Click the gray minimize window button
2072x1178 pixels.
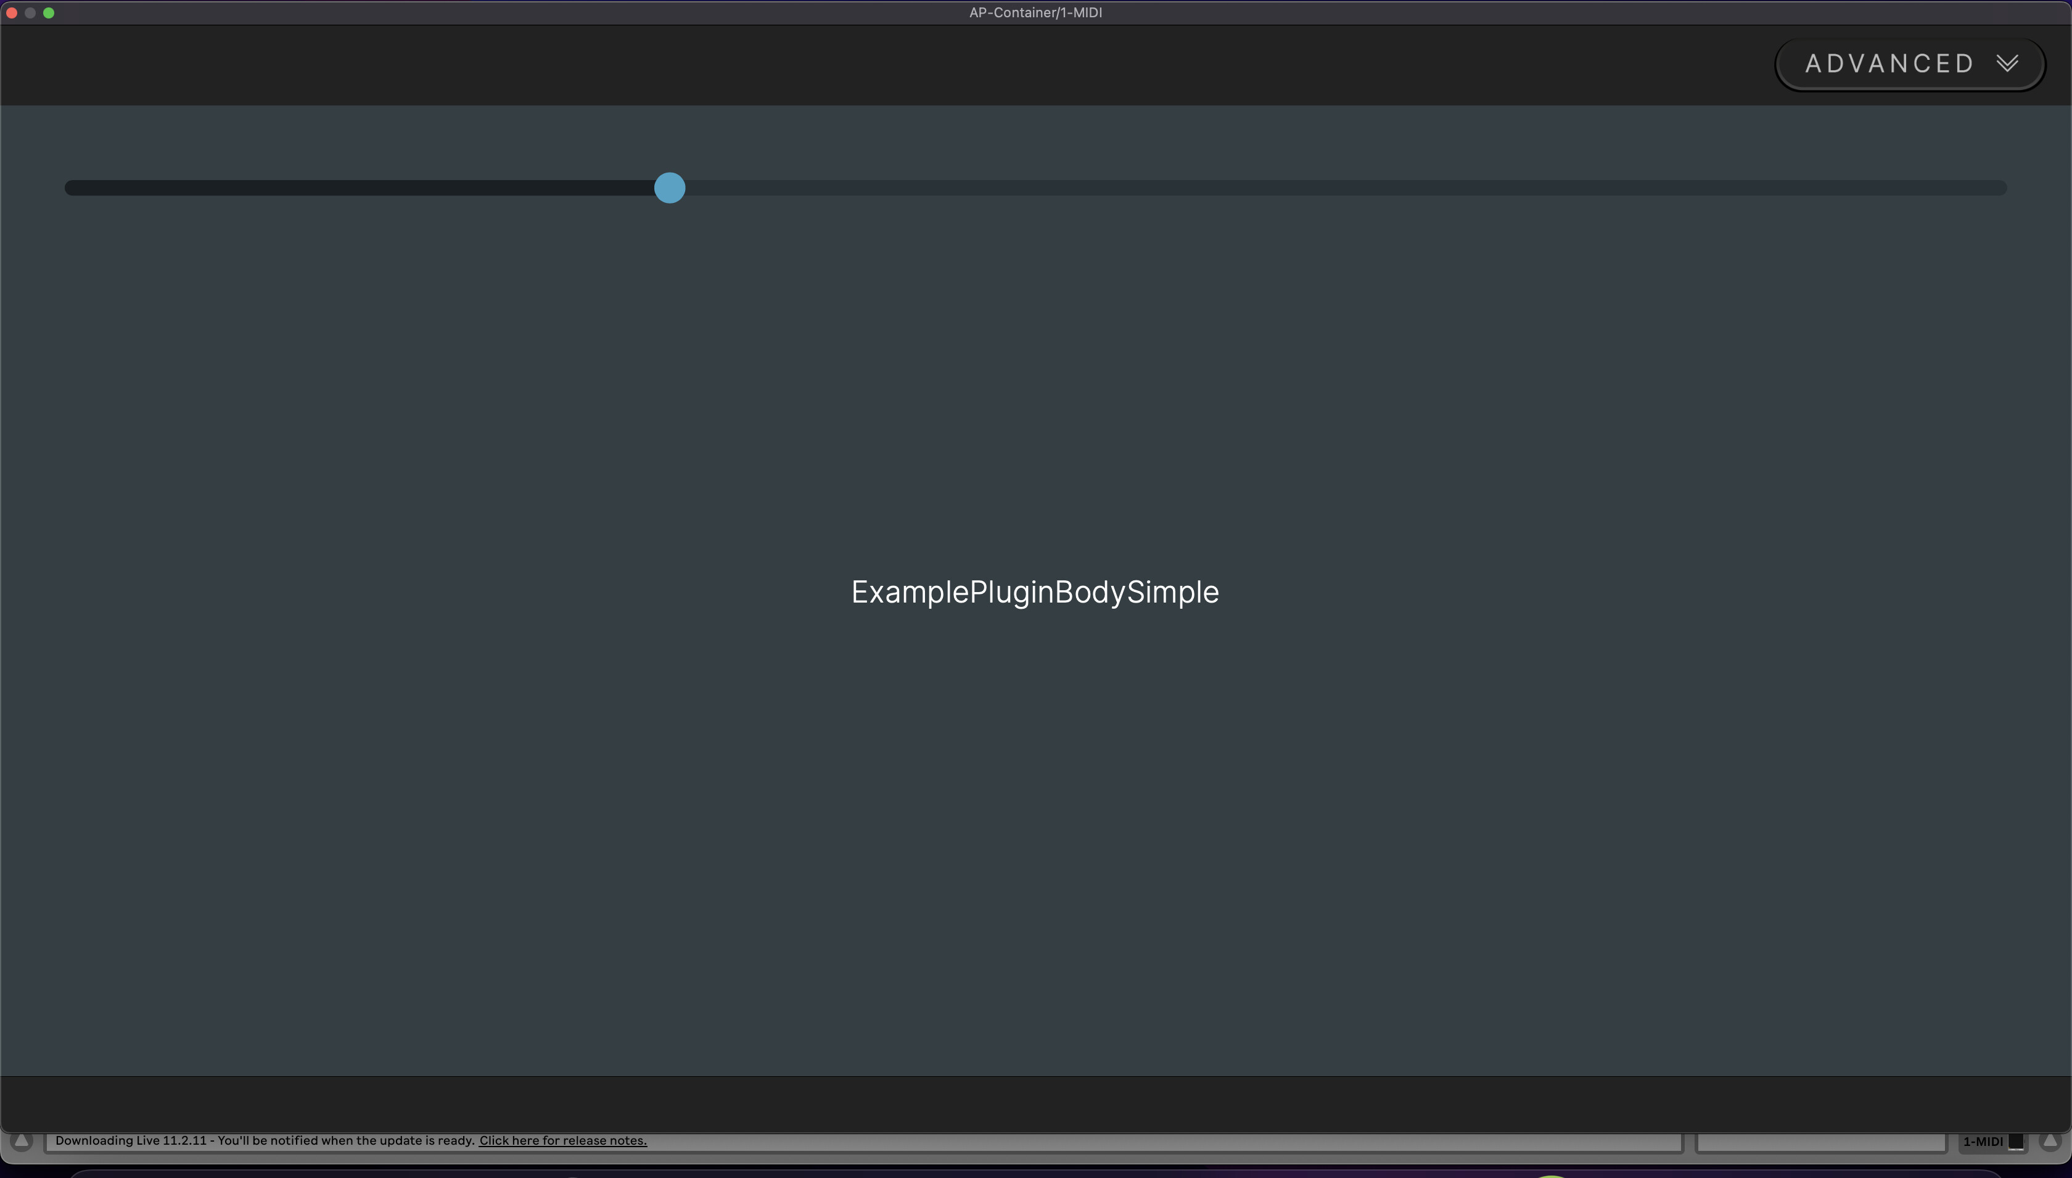click(x=30, y=12)
